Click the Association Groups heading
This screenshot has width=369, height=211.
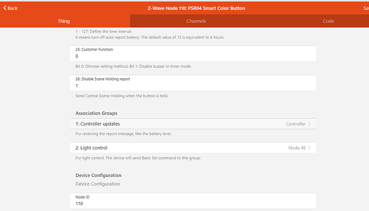96,113
